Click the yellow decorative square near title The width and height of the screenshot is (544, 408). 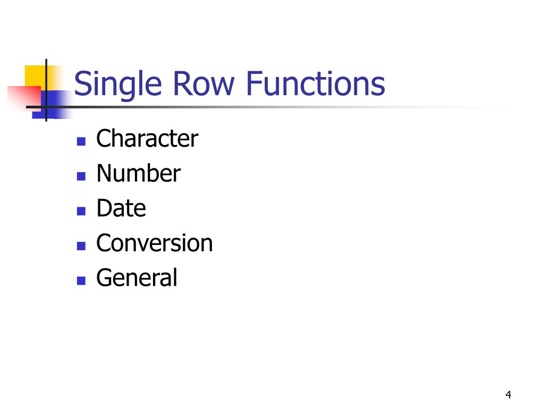tap(35, 74)
